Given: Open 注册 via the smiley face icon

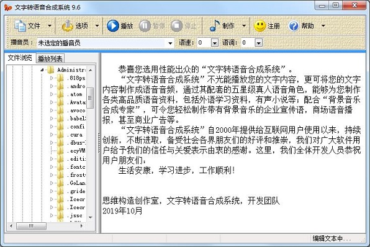Looking at the screenshot, I should [260, 25].
